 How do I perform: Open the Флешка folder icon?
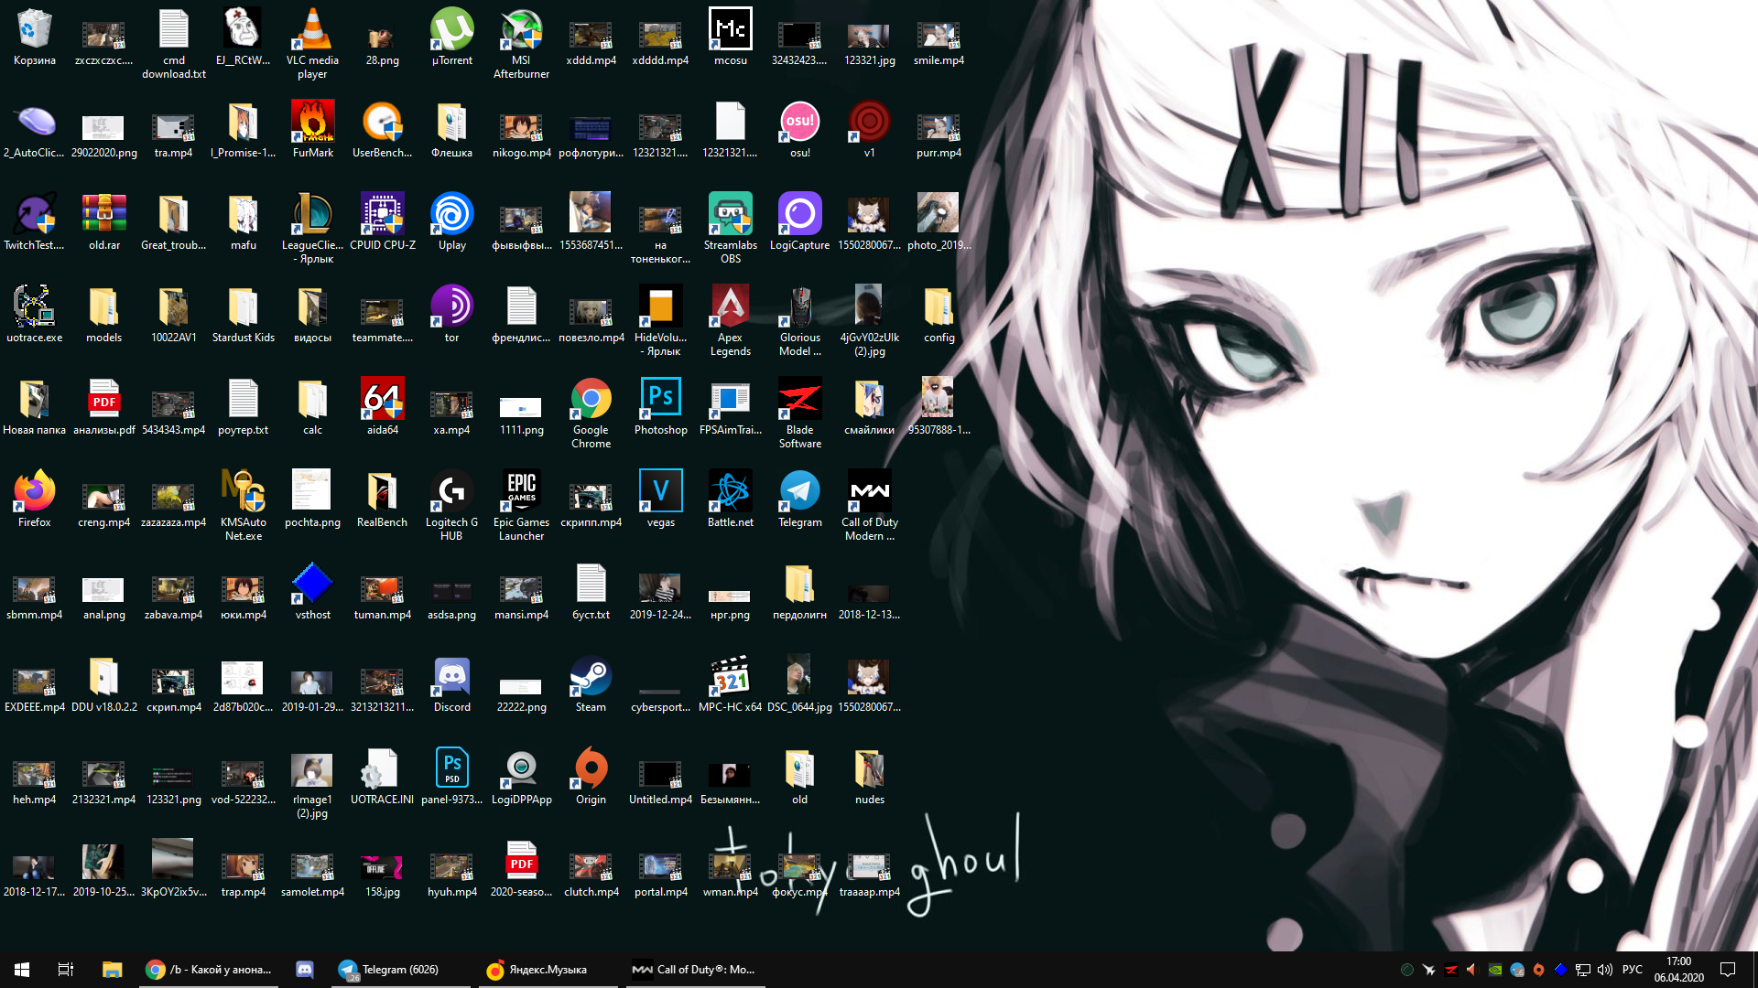tap(451, 131)
